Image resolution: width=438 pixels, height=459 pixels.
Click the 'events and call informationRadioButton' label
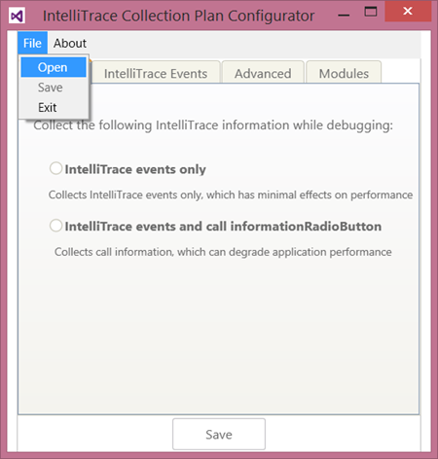259,227
